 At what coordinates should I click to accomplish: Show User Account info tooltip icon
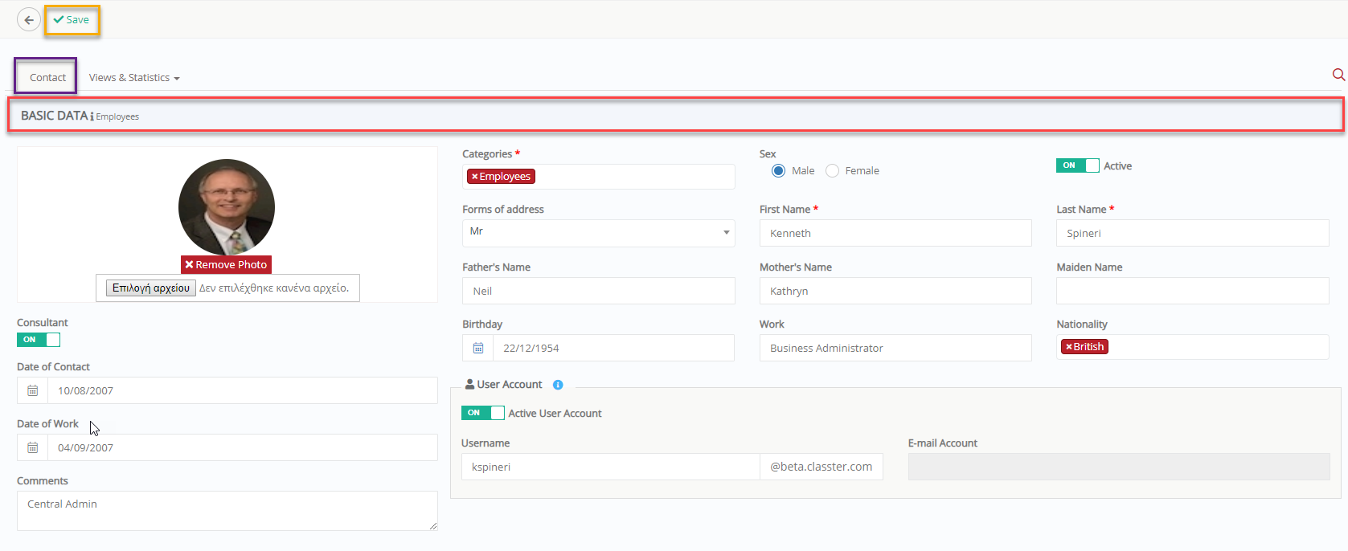(x=558, y=385)
